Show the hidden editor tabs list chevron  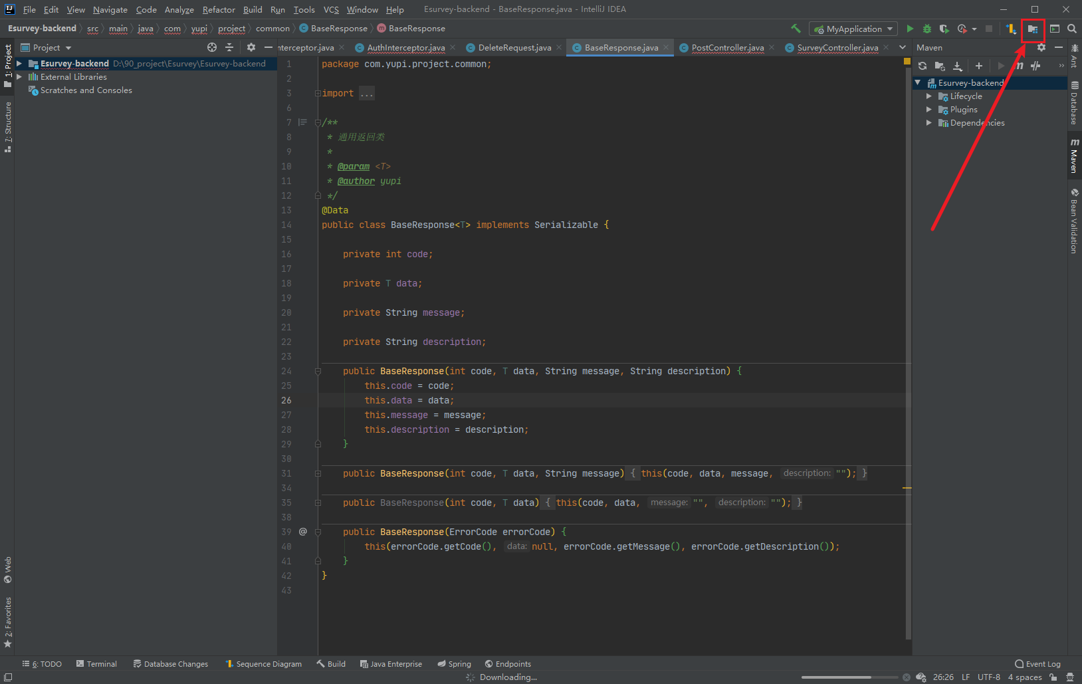coord(903,47)
